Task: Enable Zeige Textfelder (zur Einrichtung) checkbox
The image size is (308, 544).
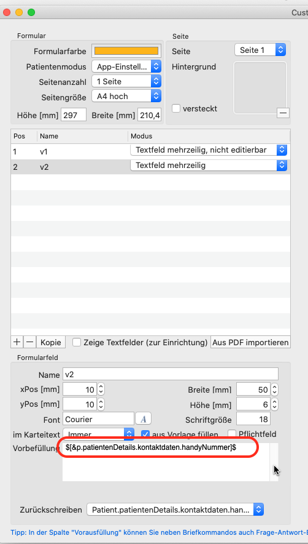Action: pos(77,342)
